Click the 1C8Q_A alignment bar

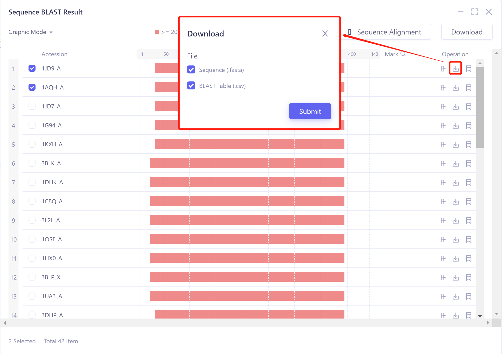point(247,201)
